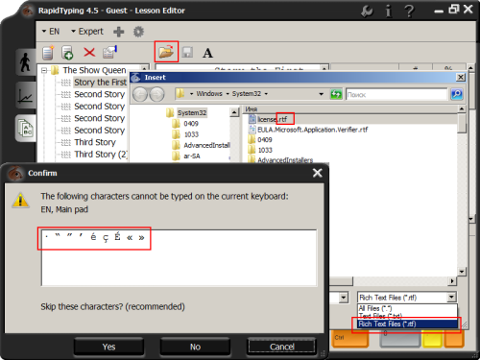This screenshot has width=480, height=360.
Task: Click the search field in Insert dialog
Action: point(396,94)
